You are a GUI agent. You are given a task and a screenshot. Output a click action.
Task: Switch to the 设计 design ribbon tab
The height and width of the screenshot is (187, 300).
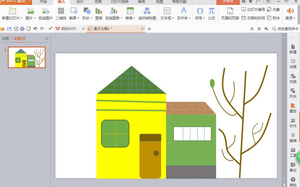[x=80, y=2]
